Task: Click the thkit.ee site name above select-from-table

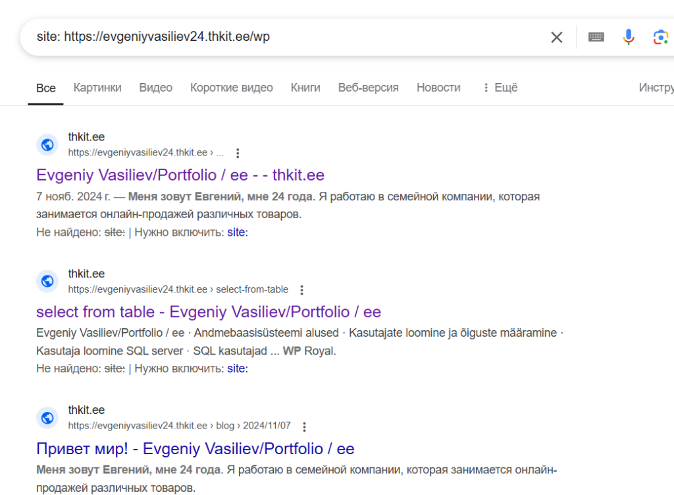Action: click(86, 274)
